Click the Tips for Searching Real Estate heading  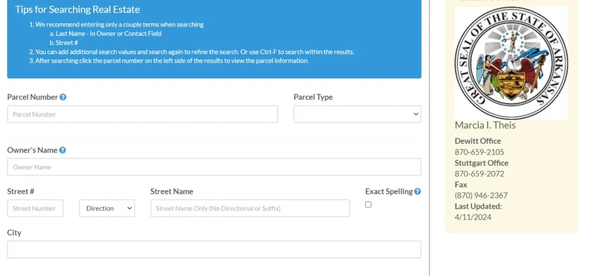pos(78,9)
